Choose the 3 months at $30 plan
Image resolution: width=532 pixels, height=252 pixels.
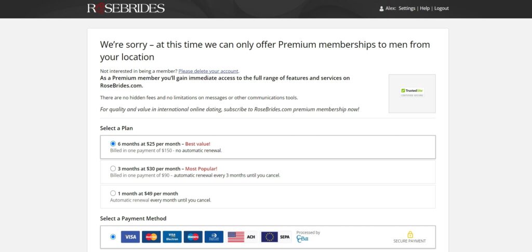coord(113,168)
